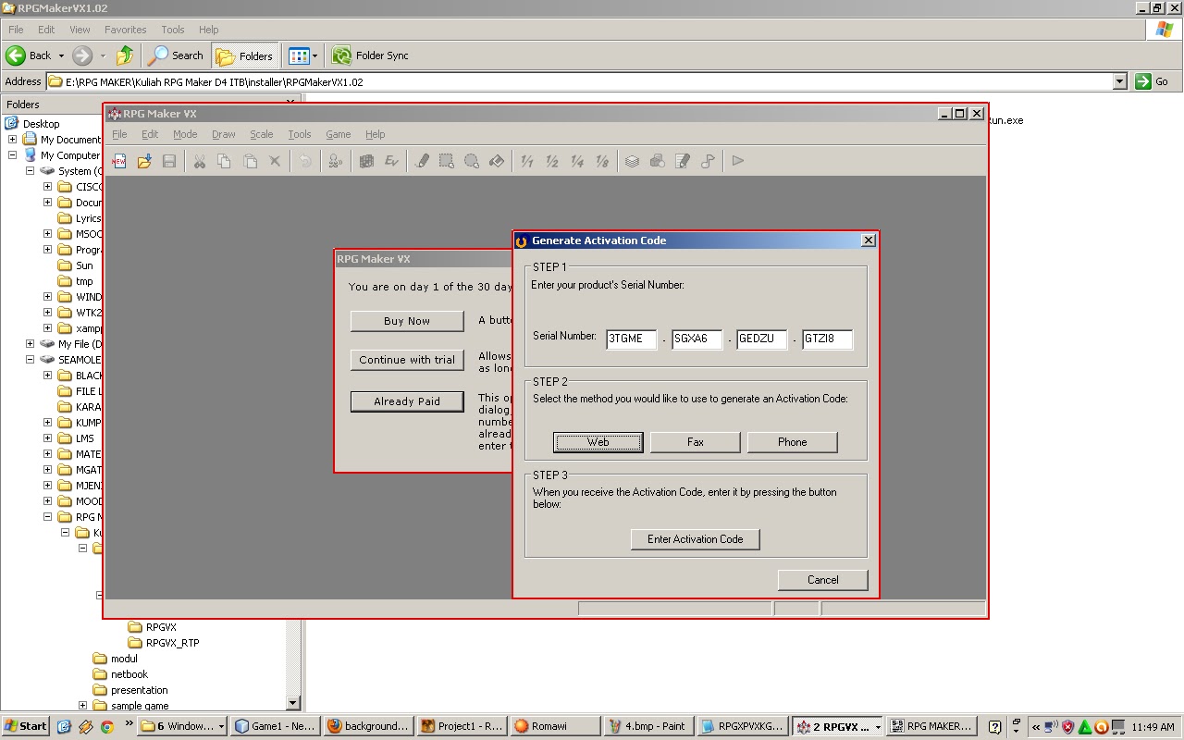The height and width of the screenshot is (740, 1184).
Task: Open a project with the folder toolbar icon
Action: coord(144,161)
